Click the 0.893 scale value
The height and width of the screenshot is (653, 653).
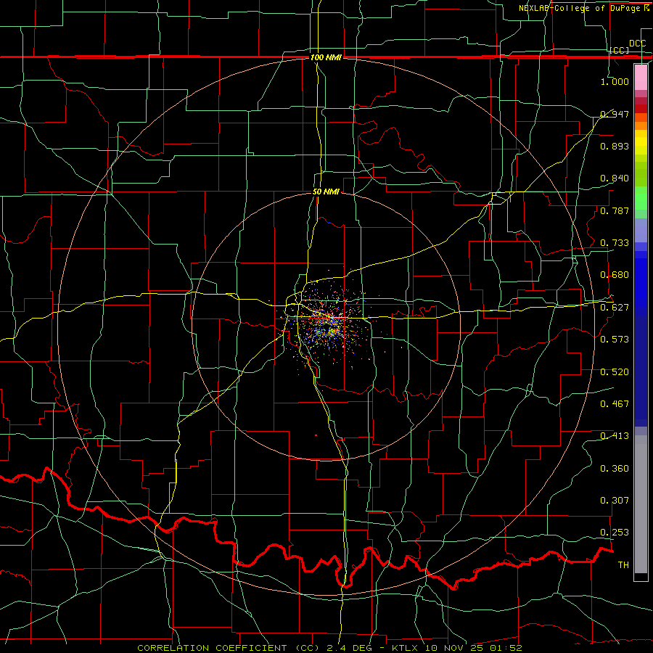coord(615,146)
